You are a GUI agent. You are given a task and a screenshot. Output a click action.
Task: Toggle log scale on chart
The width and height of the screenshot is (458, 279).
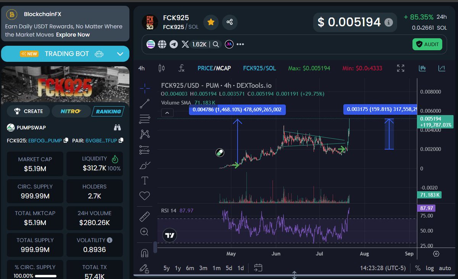click(430, 268)
